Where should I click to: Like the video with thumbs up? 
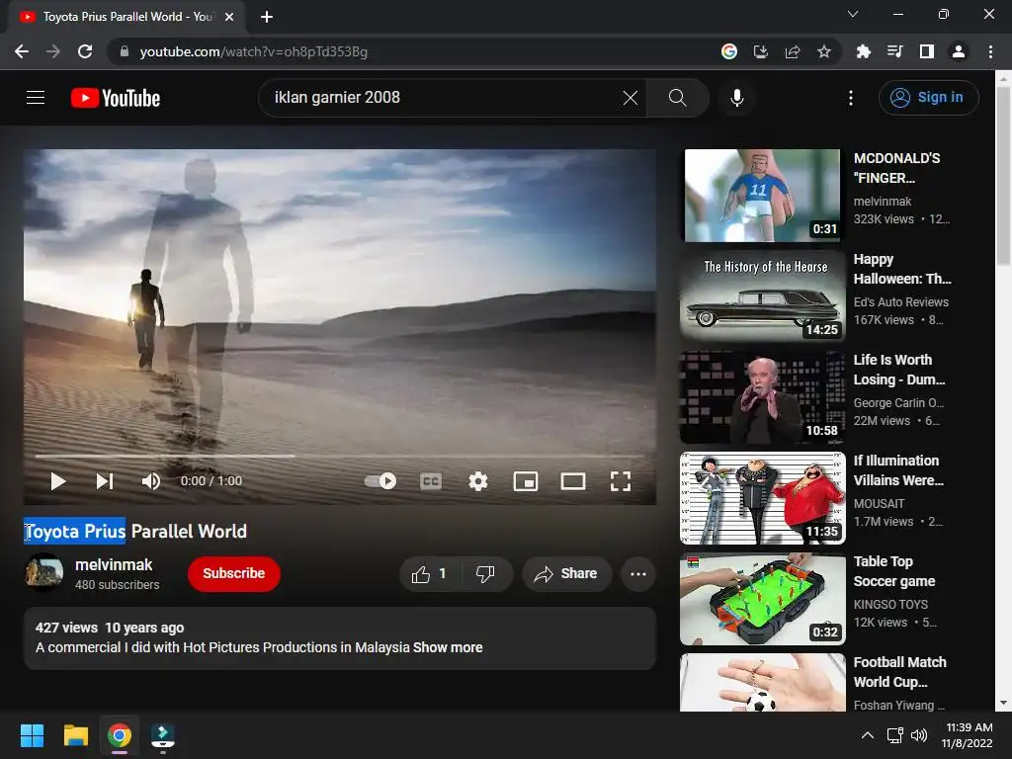430,574
